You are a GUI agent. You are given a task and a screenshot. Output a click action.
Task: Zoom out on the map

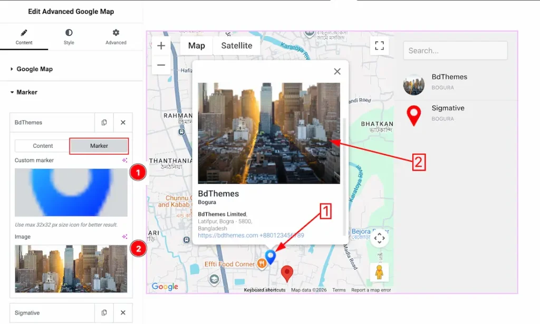tap(161, 65)
